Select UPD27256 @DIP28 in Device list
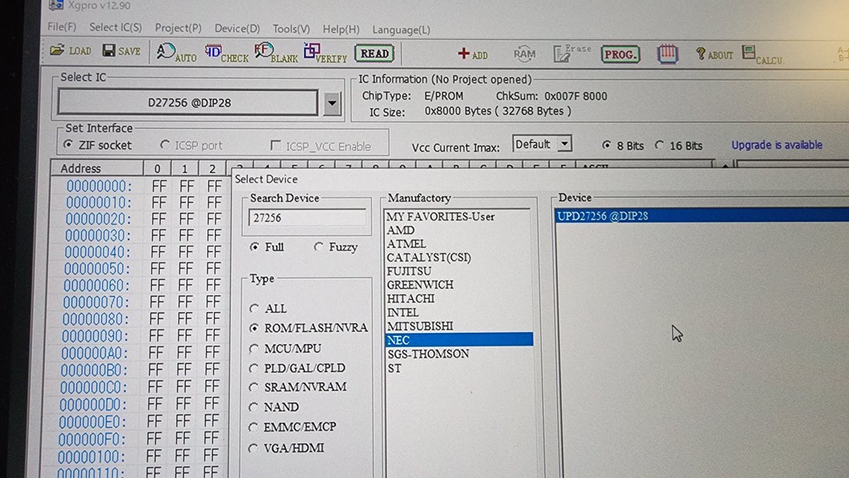The image size is (849, 478). [x=702, y=216]
